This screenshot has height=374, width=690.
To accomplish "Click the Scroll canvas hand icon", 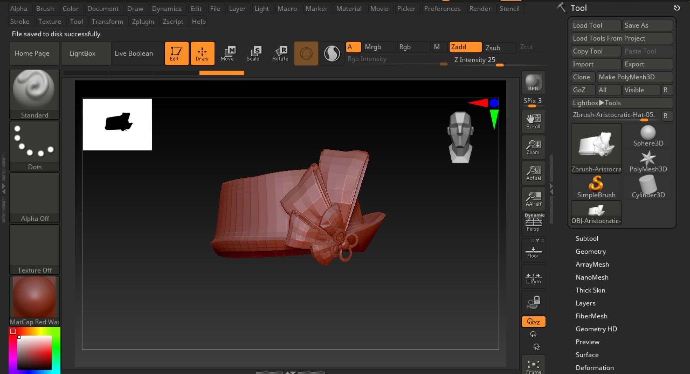I will pyautogui.click(x=533, y=121).
